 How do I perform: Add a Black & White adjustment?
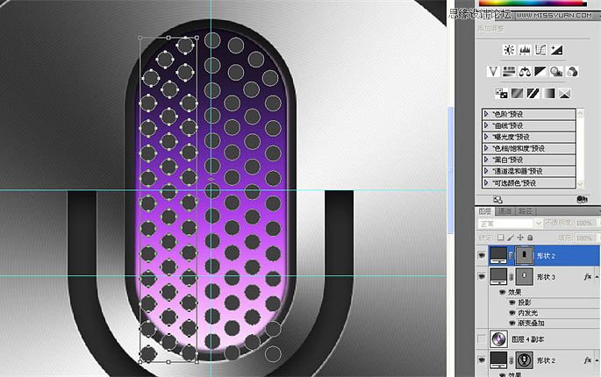(540, 71)
